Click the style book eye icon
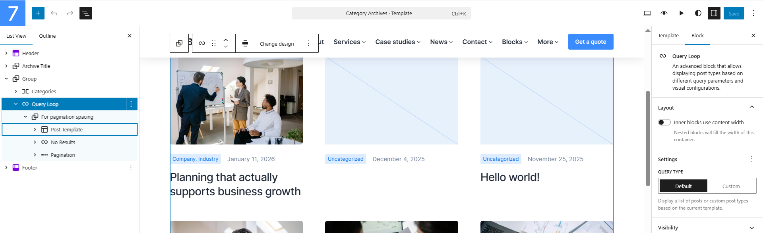This screenshot has width=763, height=233. (x=664, y=13)
